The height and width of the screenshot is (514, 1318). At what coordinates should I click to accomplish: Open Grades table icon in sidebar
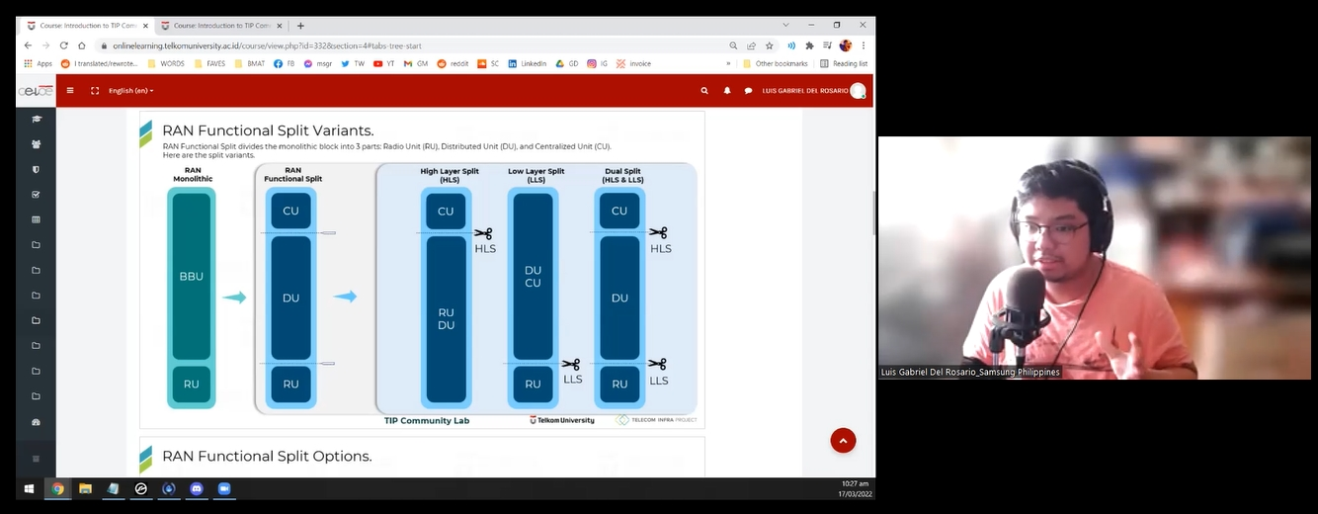pos(37,219)
